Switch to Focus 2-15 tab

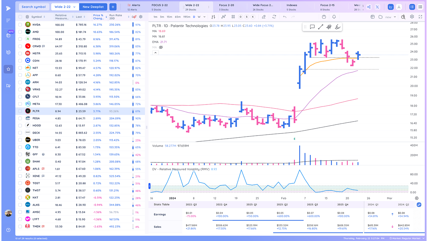click(327, 7)
